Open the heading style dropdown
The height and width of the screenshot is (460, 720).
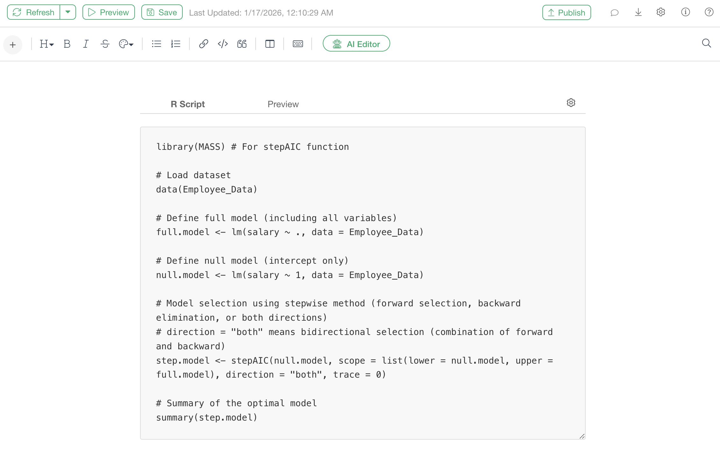pyautogui.click(x=46, y=44)
